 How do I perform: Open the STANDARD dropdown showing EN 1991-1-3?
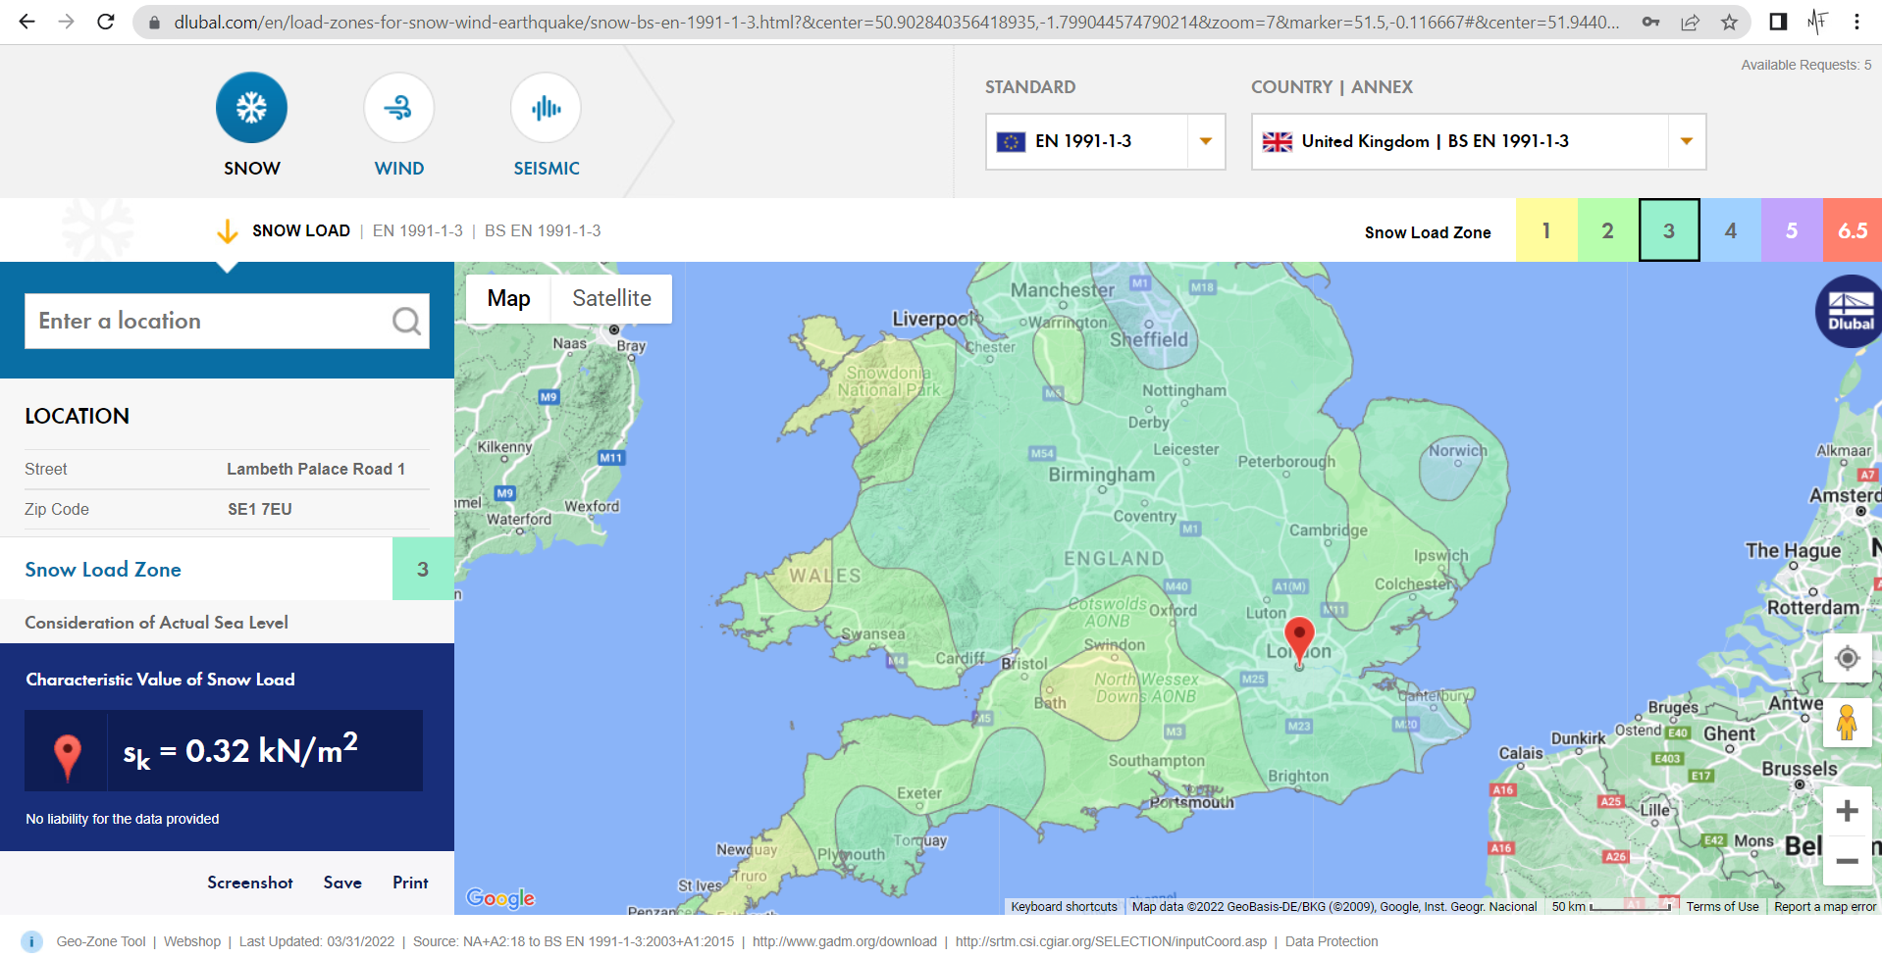pyautogui.click(x=1104, y=140)
